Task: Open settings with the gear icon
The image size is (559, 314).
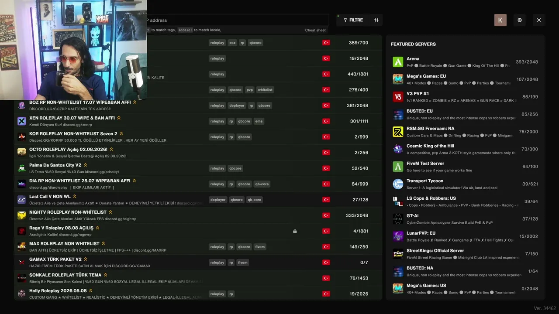Action: tap(520, 20)
